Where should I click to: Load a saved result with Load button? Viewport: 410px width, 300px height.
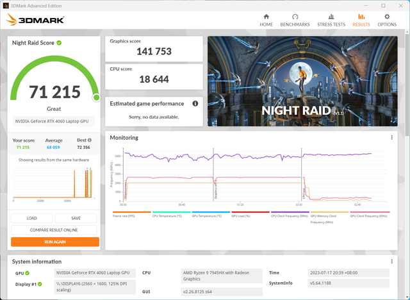31,218
